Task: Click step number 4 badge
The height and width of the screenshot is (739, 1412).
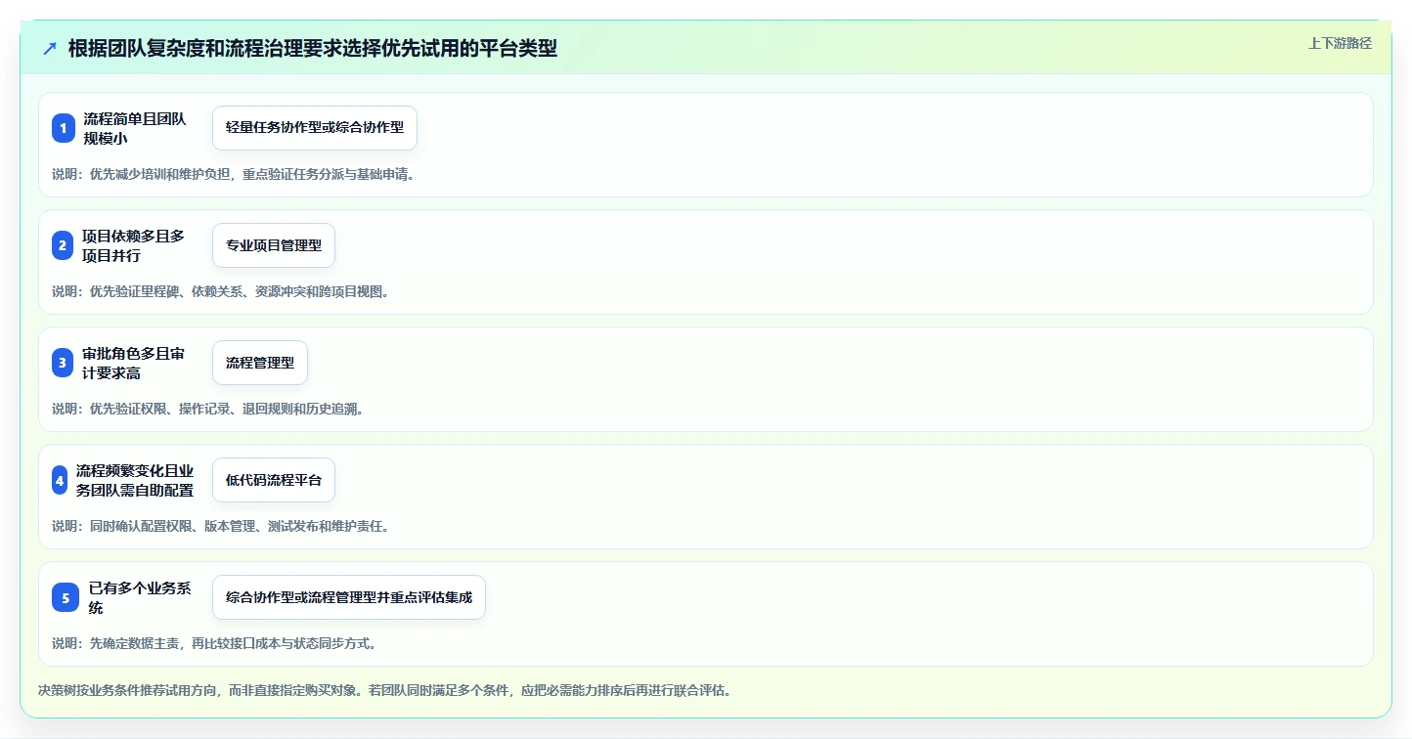Action: tap(60, 480)
